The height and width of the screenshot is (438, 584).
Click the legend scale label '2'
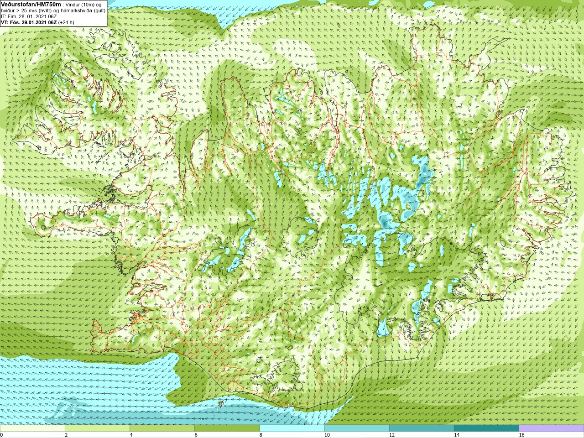point(66,435)
